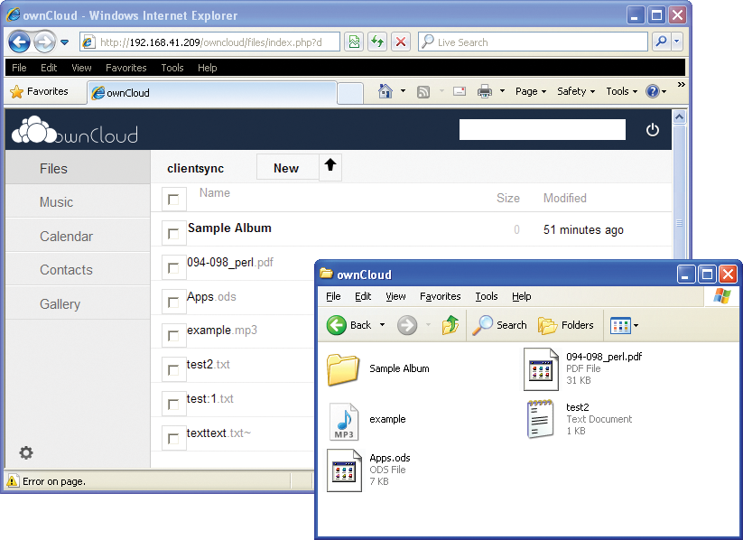Click the Stop loading red X icon

tap(401, 42)
